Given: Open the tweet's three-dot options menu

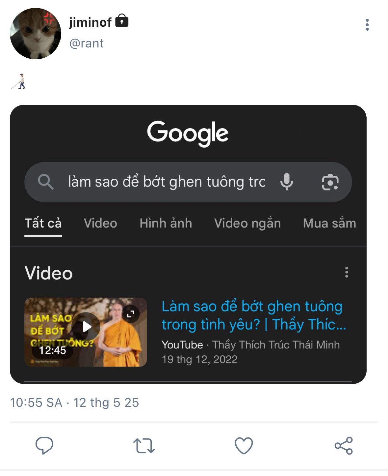Looking at the screenshot, I should pyautogui.click(x=367, y=25).
